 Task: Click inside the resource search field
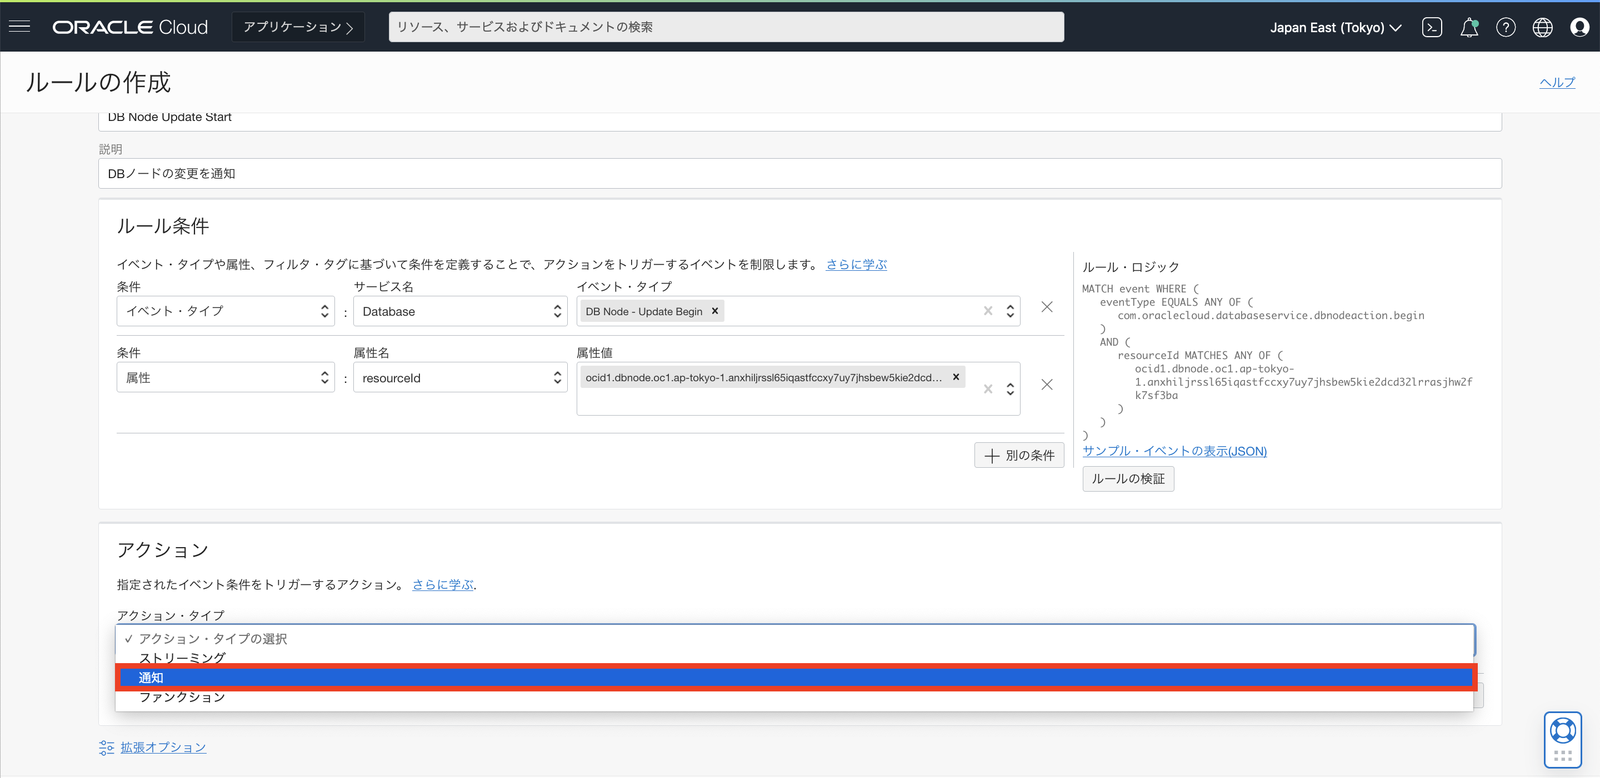coord(726,26)
